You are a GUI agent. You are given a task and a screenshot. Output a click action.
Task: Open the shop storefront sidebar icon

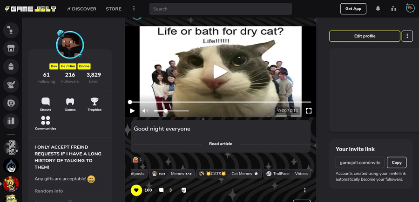coord(11,48)
